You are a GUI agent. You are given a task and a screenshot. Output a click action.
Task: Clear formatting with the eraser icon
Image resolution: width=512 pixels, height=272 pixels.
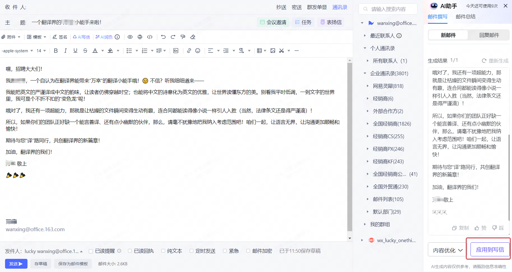[193, 37]
